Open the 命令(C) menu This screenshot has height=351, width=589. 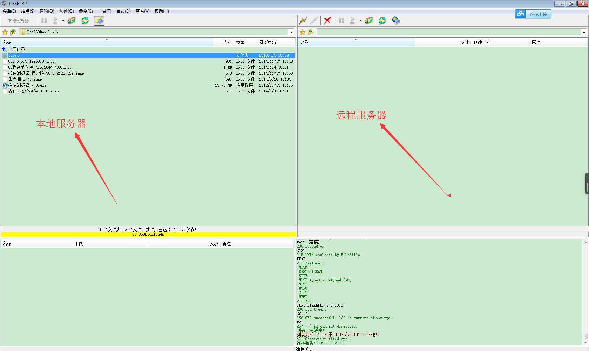point(86,11)
